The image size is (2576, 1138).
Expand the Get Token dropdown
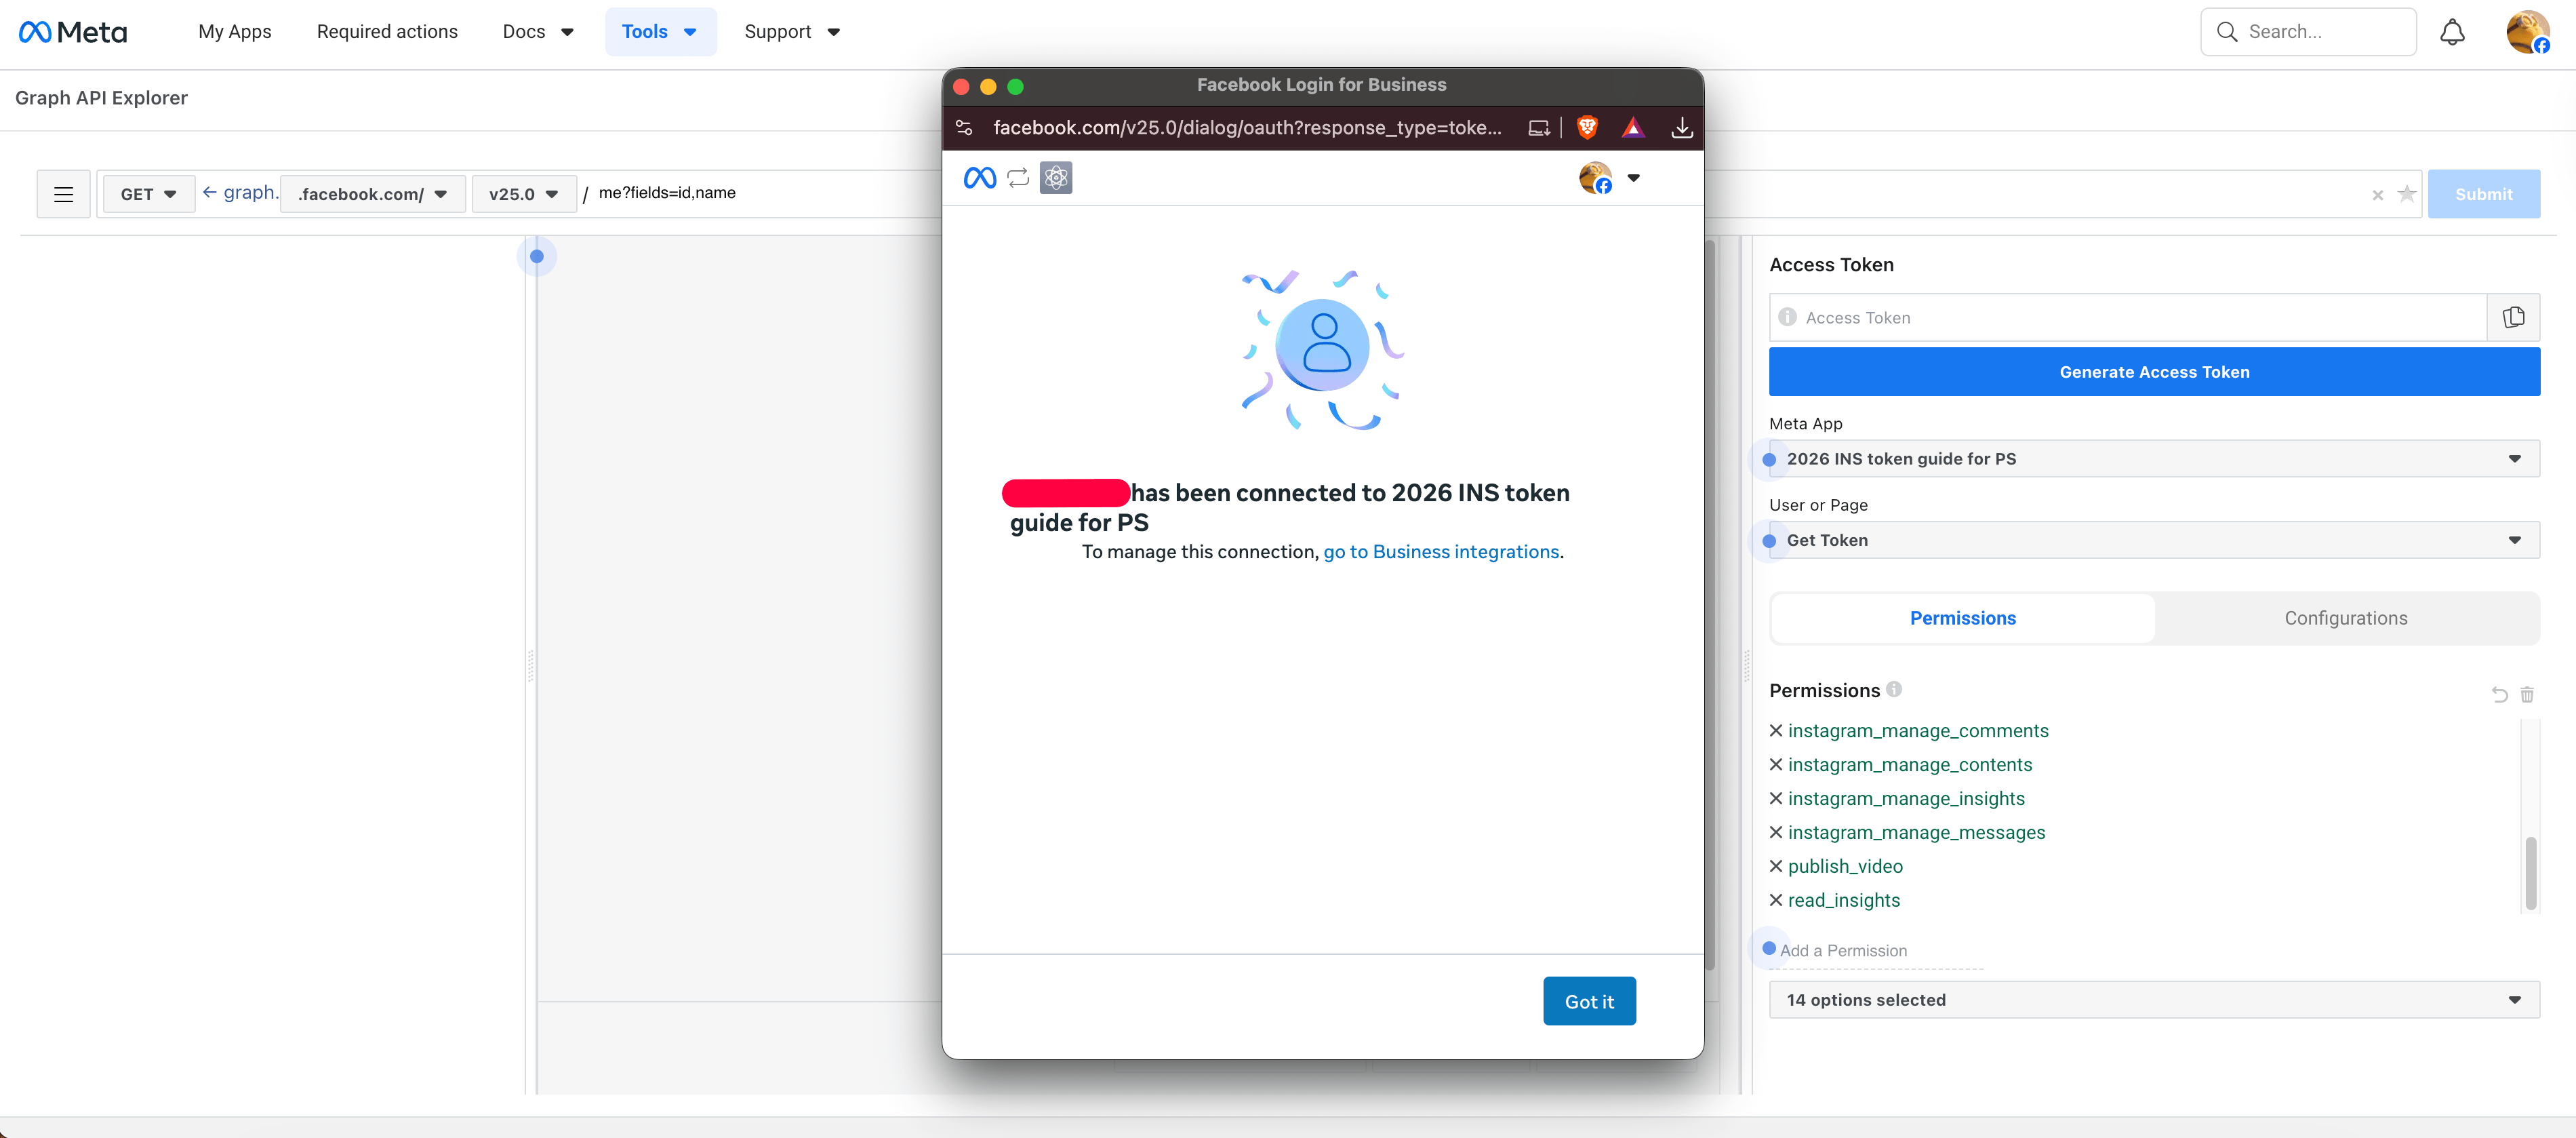[x=2154, y=540]
